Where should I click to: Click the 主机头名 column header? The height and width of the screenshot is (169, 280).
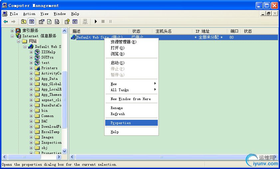pyautogui.click(x=172, y=31)
